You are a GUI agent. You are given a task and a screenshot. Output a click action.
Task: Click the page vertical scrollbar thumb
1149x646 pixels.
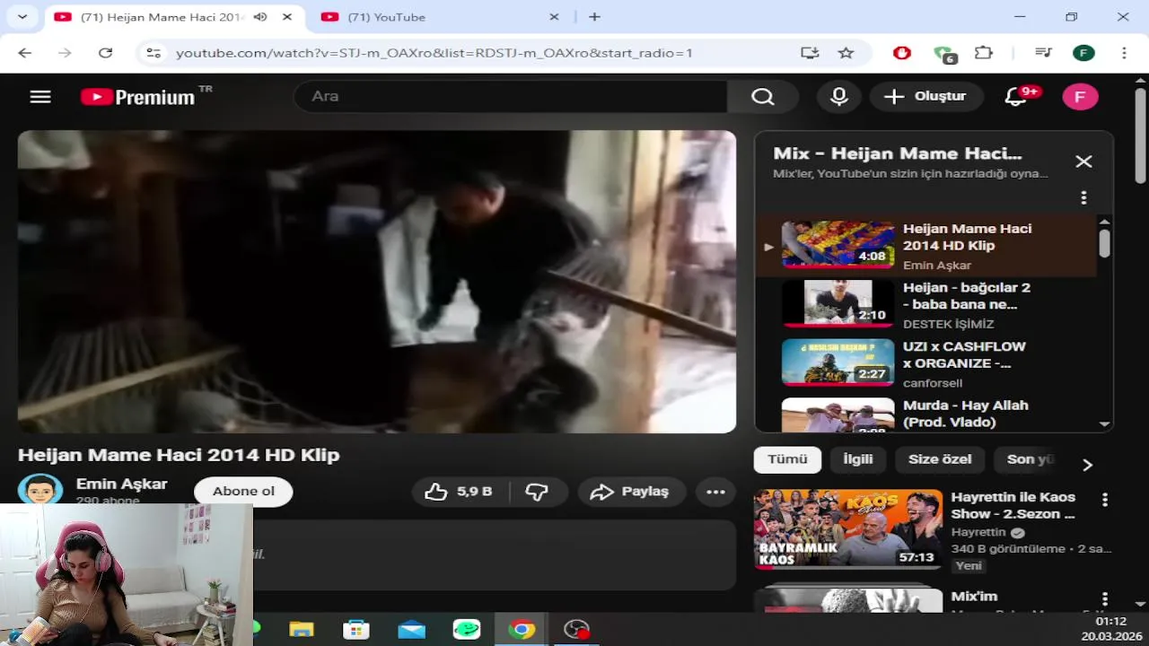[x=1140, y=135]
